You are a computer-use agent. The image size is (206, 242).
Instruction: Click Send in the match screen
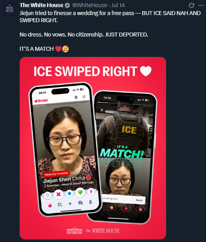139,200
